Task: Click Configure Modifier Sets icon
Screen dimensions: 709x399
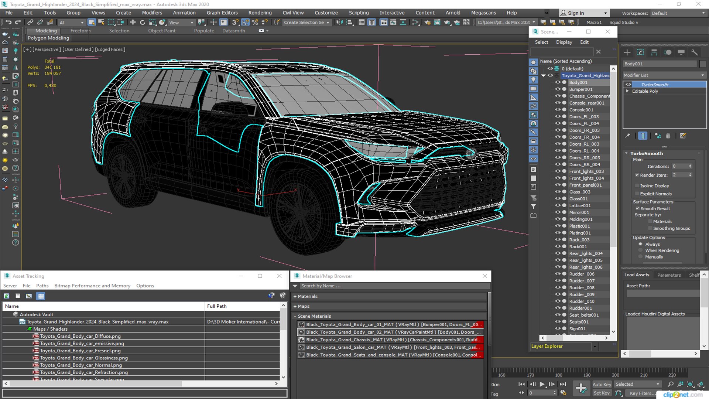Action: coord(683,136)
